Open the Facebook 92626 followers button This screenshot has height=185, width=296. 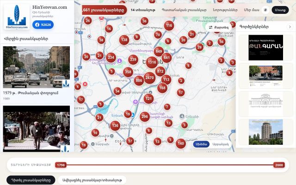[x=43, y=25]
